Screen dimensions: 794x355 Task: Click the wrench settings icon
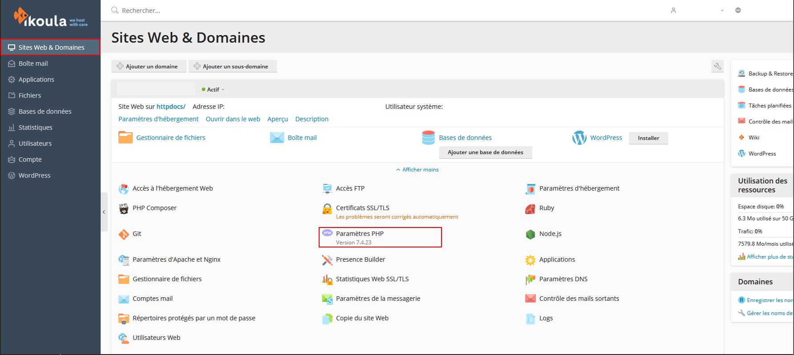[x=717, y=67]
